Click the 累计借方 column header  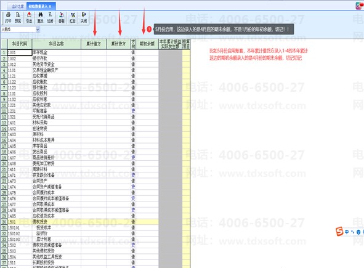point(94,44)
